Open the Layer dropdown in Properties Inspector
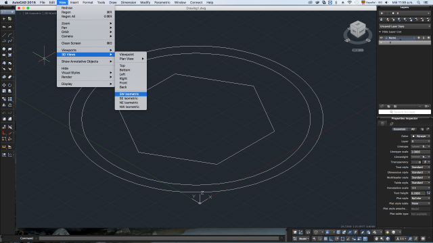This screenshot has height=243, width=433. (420, 141)
